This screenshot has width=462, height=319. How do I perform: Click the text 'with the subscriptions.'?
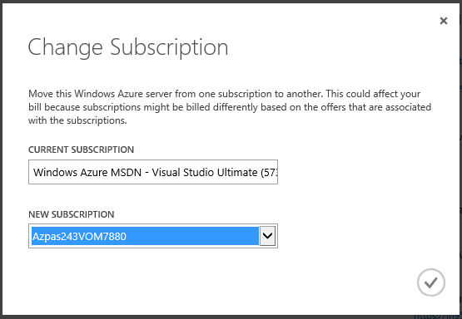(x=77, y=120)
